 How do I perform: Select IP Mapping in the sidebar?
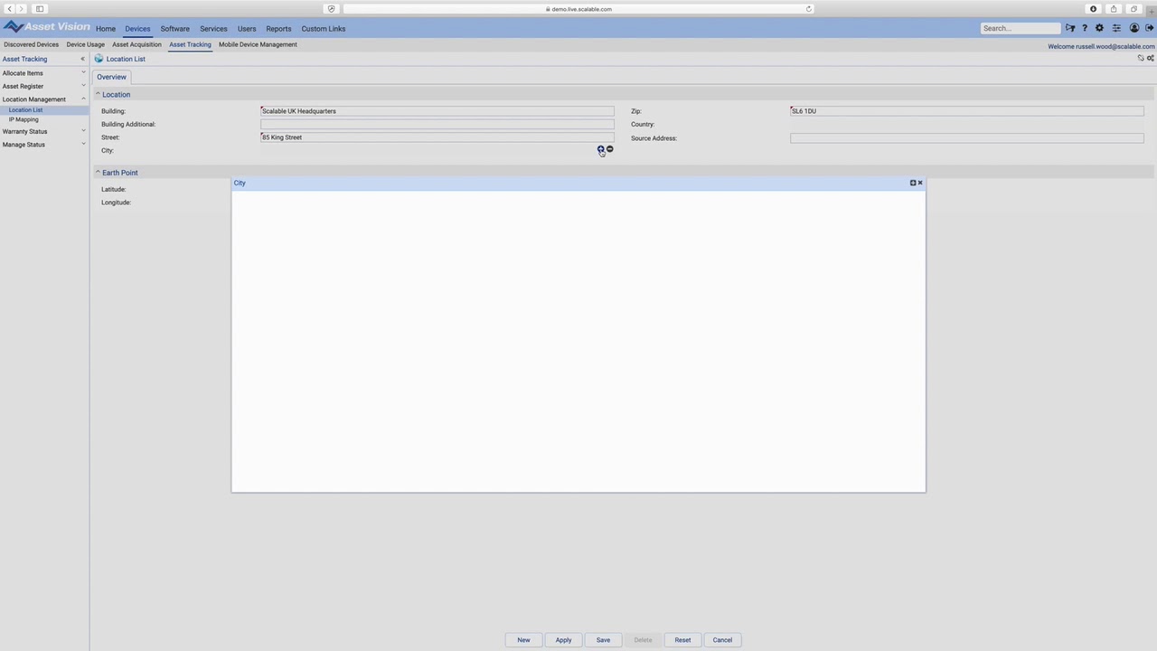click(24, 119)
